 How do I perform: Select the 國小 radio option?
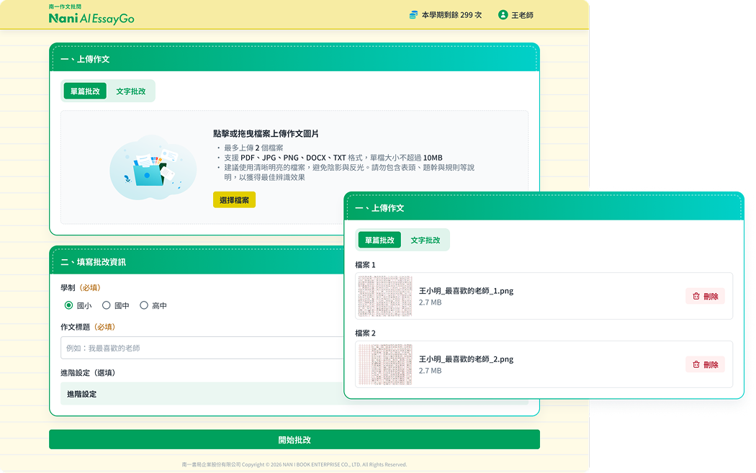[x=68, y=305]
